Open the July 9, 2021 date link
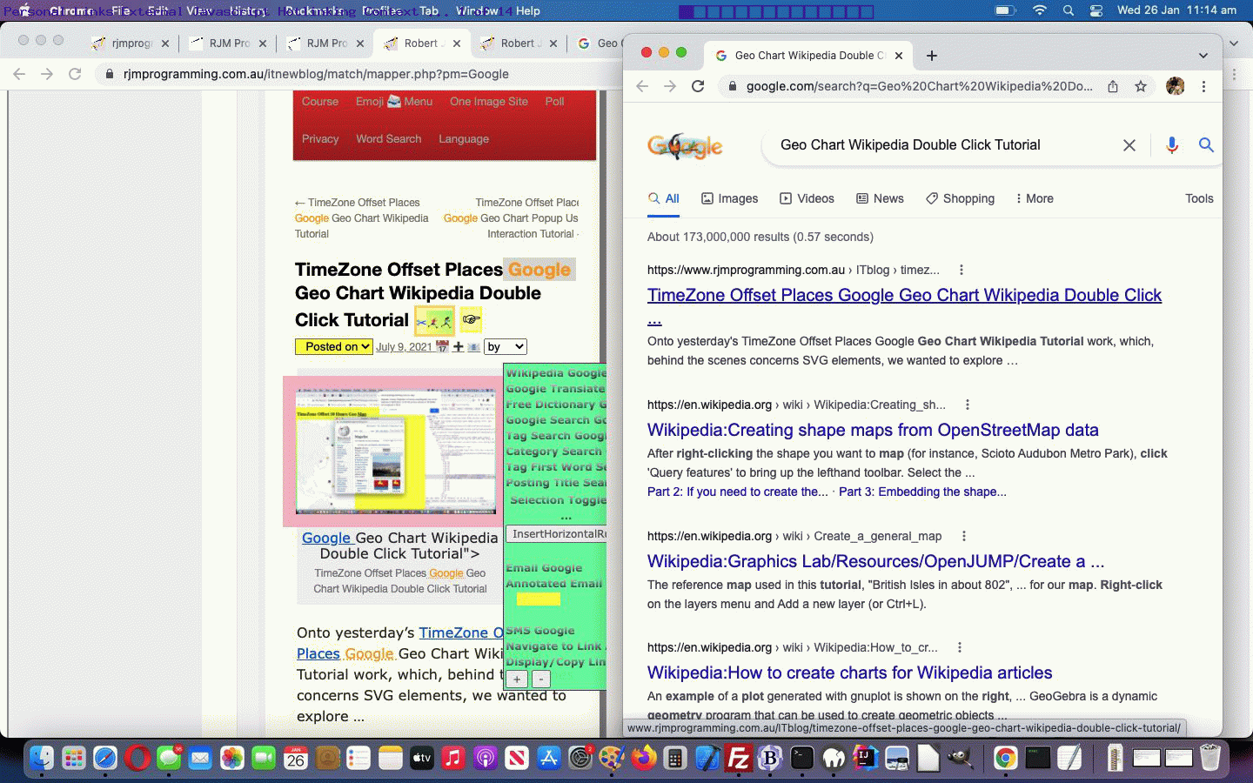The image size is (1253, 783). click(404, 346)
